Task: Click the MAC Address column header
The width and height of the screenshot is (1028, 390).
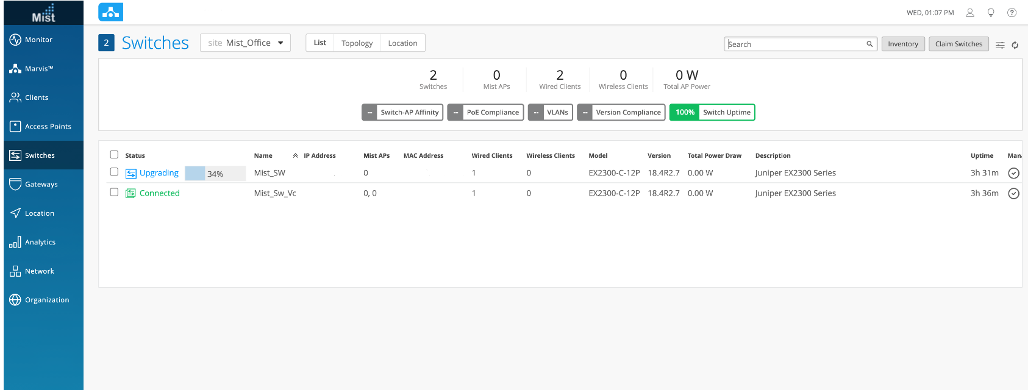Action: pos(423,156)
